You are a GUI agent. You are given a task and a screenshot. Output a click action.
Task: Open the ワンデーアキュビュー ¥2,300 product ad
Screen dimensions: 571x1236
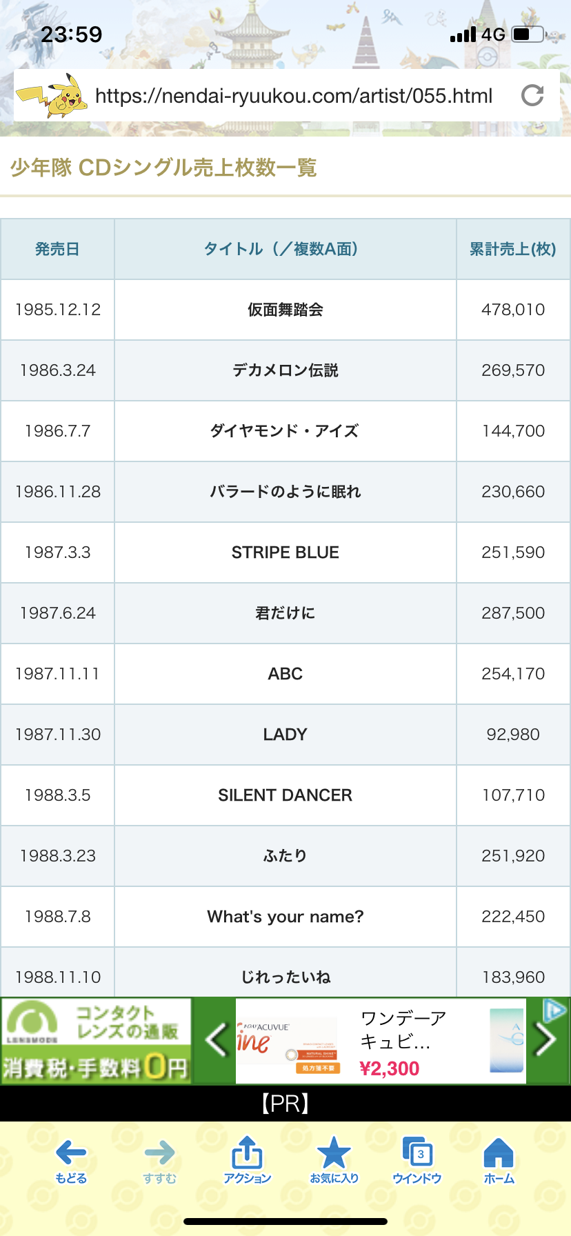[381, 1041]
